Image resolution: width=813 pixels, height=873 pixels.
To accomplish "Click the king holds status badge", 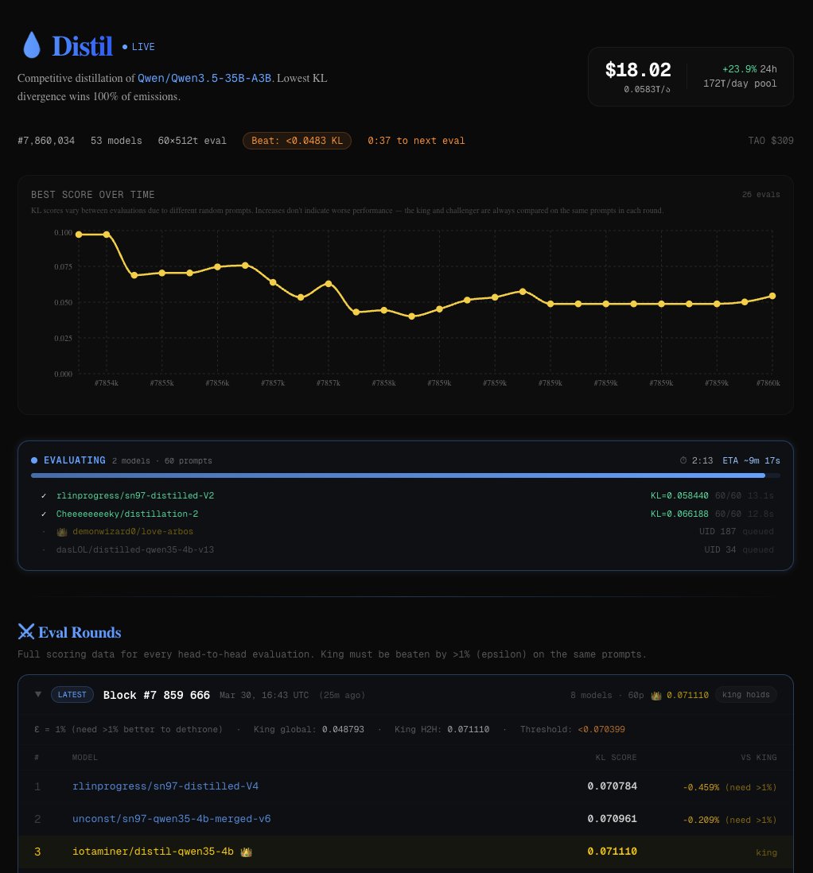I will coord(745,695).
